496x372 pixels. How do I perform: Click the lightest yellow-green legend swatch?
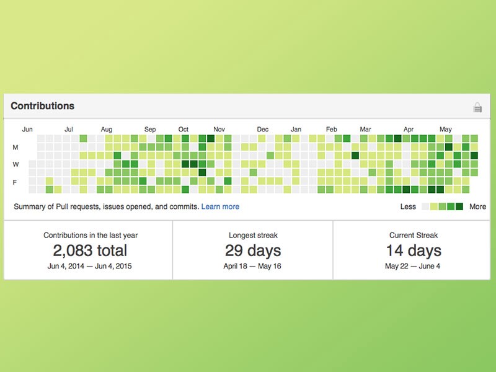(x=434, y=206)
